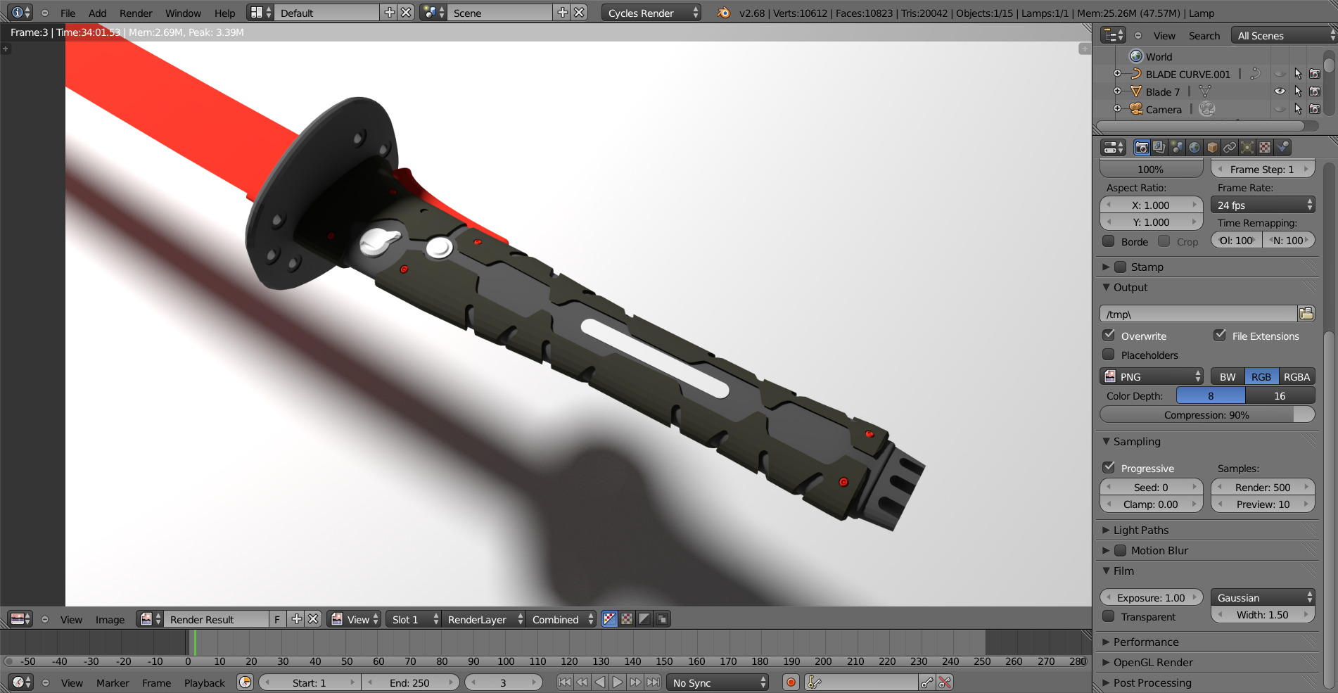
Task: Open the Combined pass dropdown
Action: pos(561,619)
